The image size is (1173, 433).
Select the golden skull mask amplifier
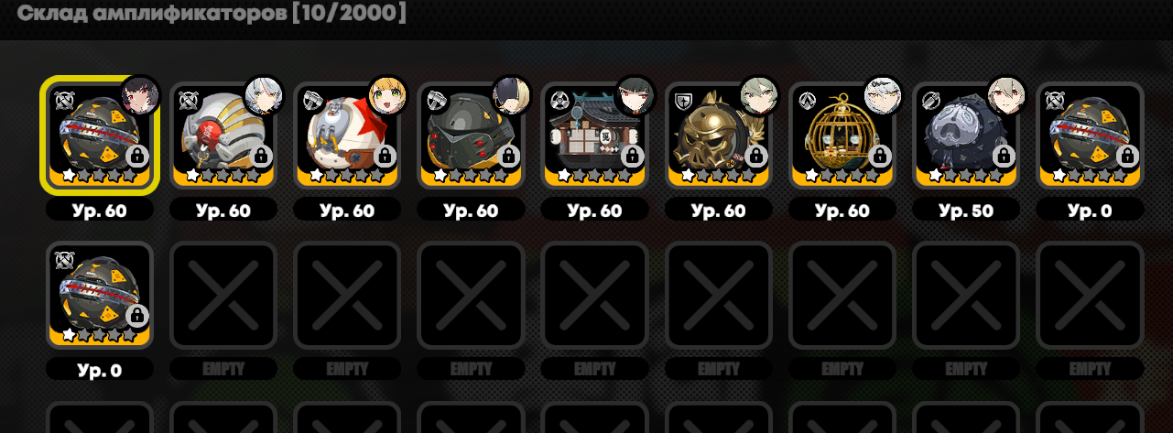pyautogui.click(x=718, y=135)
